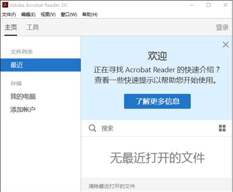The height and width of the screenshot is (192, 233).
Task: Click the 存储 section heading
Action: click(16, 83)
